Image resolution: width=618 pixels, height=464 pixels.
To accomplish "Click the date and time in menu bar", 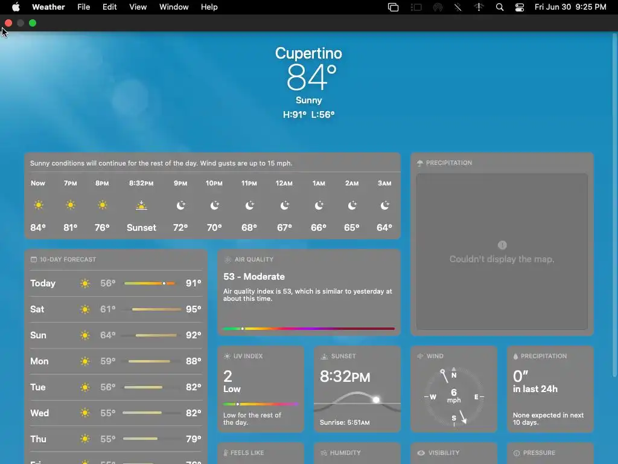I will [570, 7].
